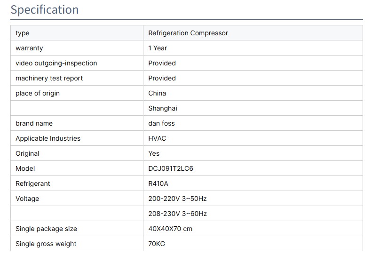Click the Applicable Industries label
This screenshot has width=372, height=263.
click(x=48, y=138)
